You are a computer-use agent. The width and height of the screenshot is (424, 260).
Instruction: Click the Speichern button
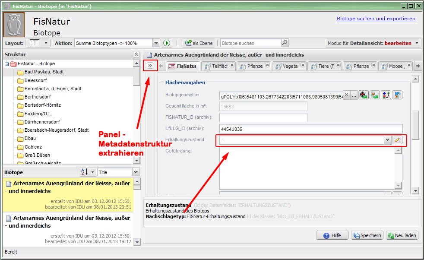(x=367, y=235)
